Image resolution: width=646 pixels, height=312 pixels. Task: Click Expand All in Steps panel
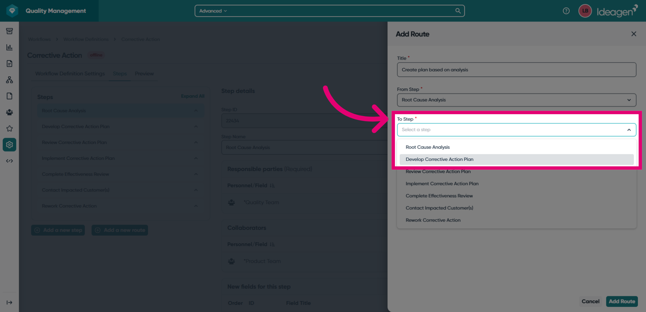click(193, 96)
